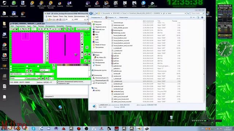Select file house_buttons.adf in Explorer list

tap(120, 35)
